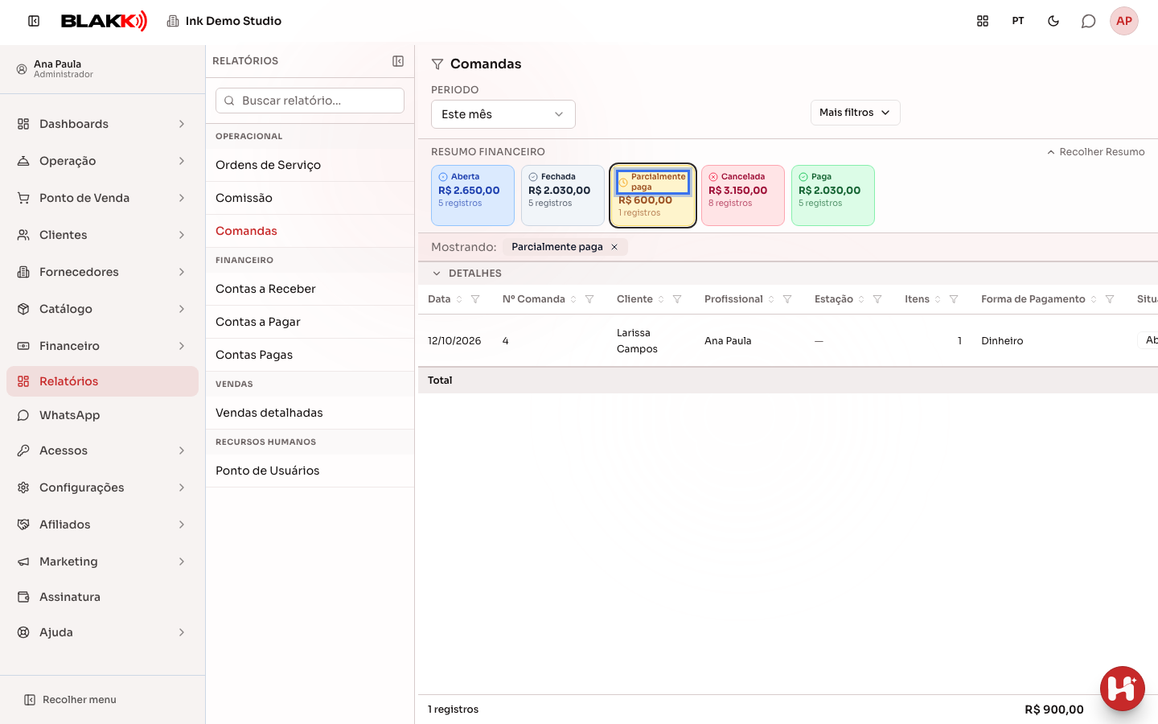Open the Ponto de Usuários report

coord(310,471)
